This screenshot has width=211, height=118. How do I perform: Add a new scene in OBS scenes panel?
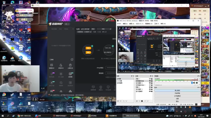coord(118,101)
